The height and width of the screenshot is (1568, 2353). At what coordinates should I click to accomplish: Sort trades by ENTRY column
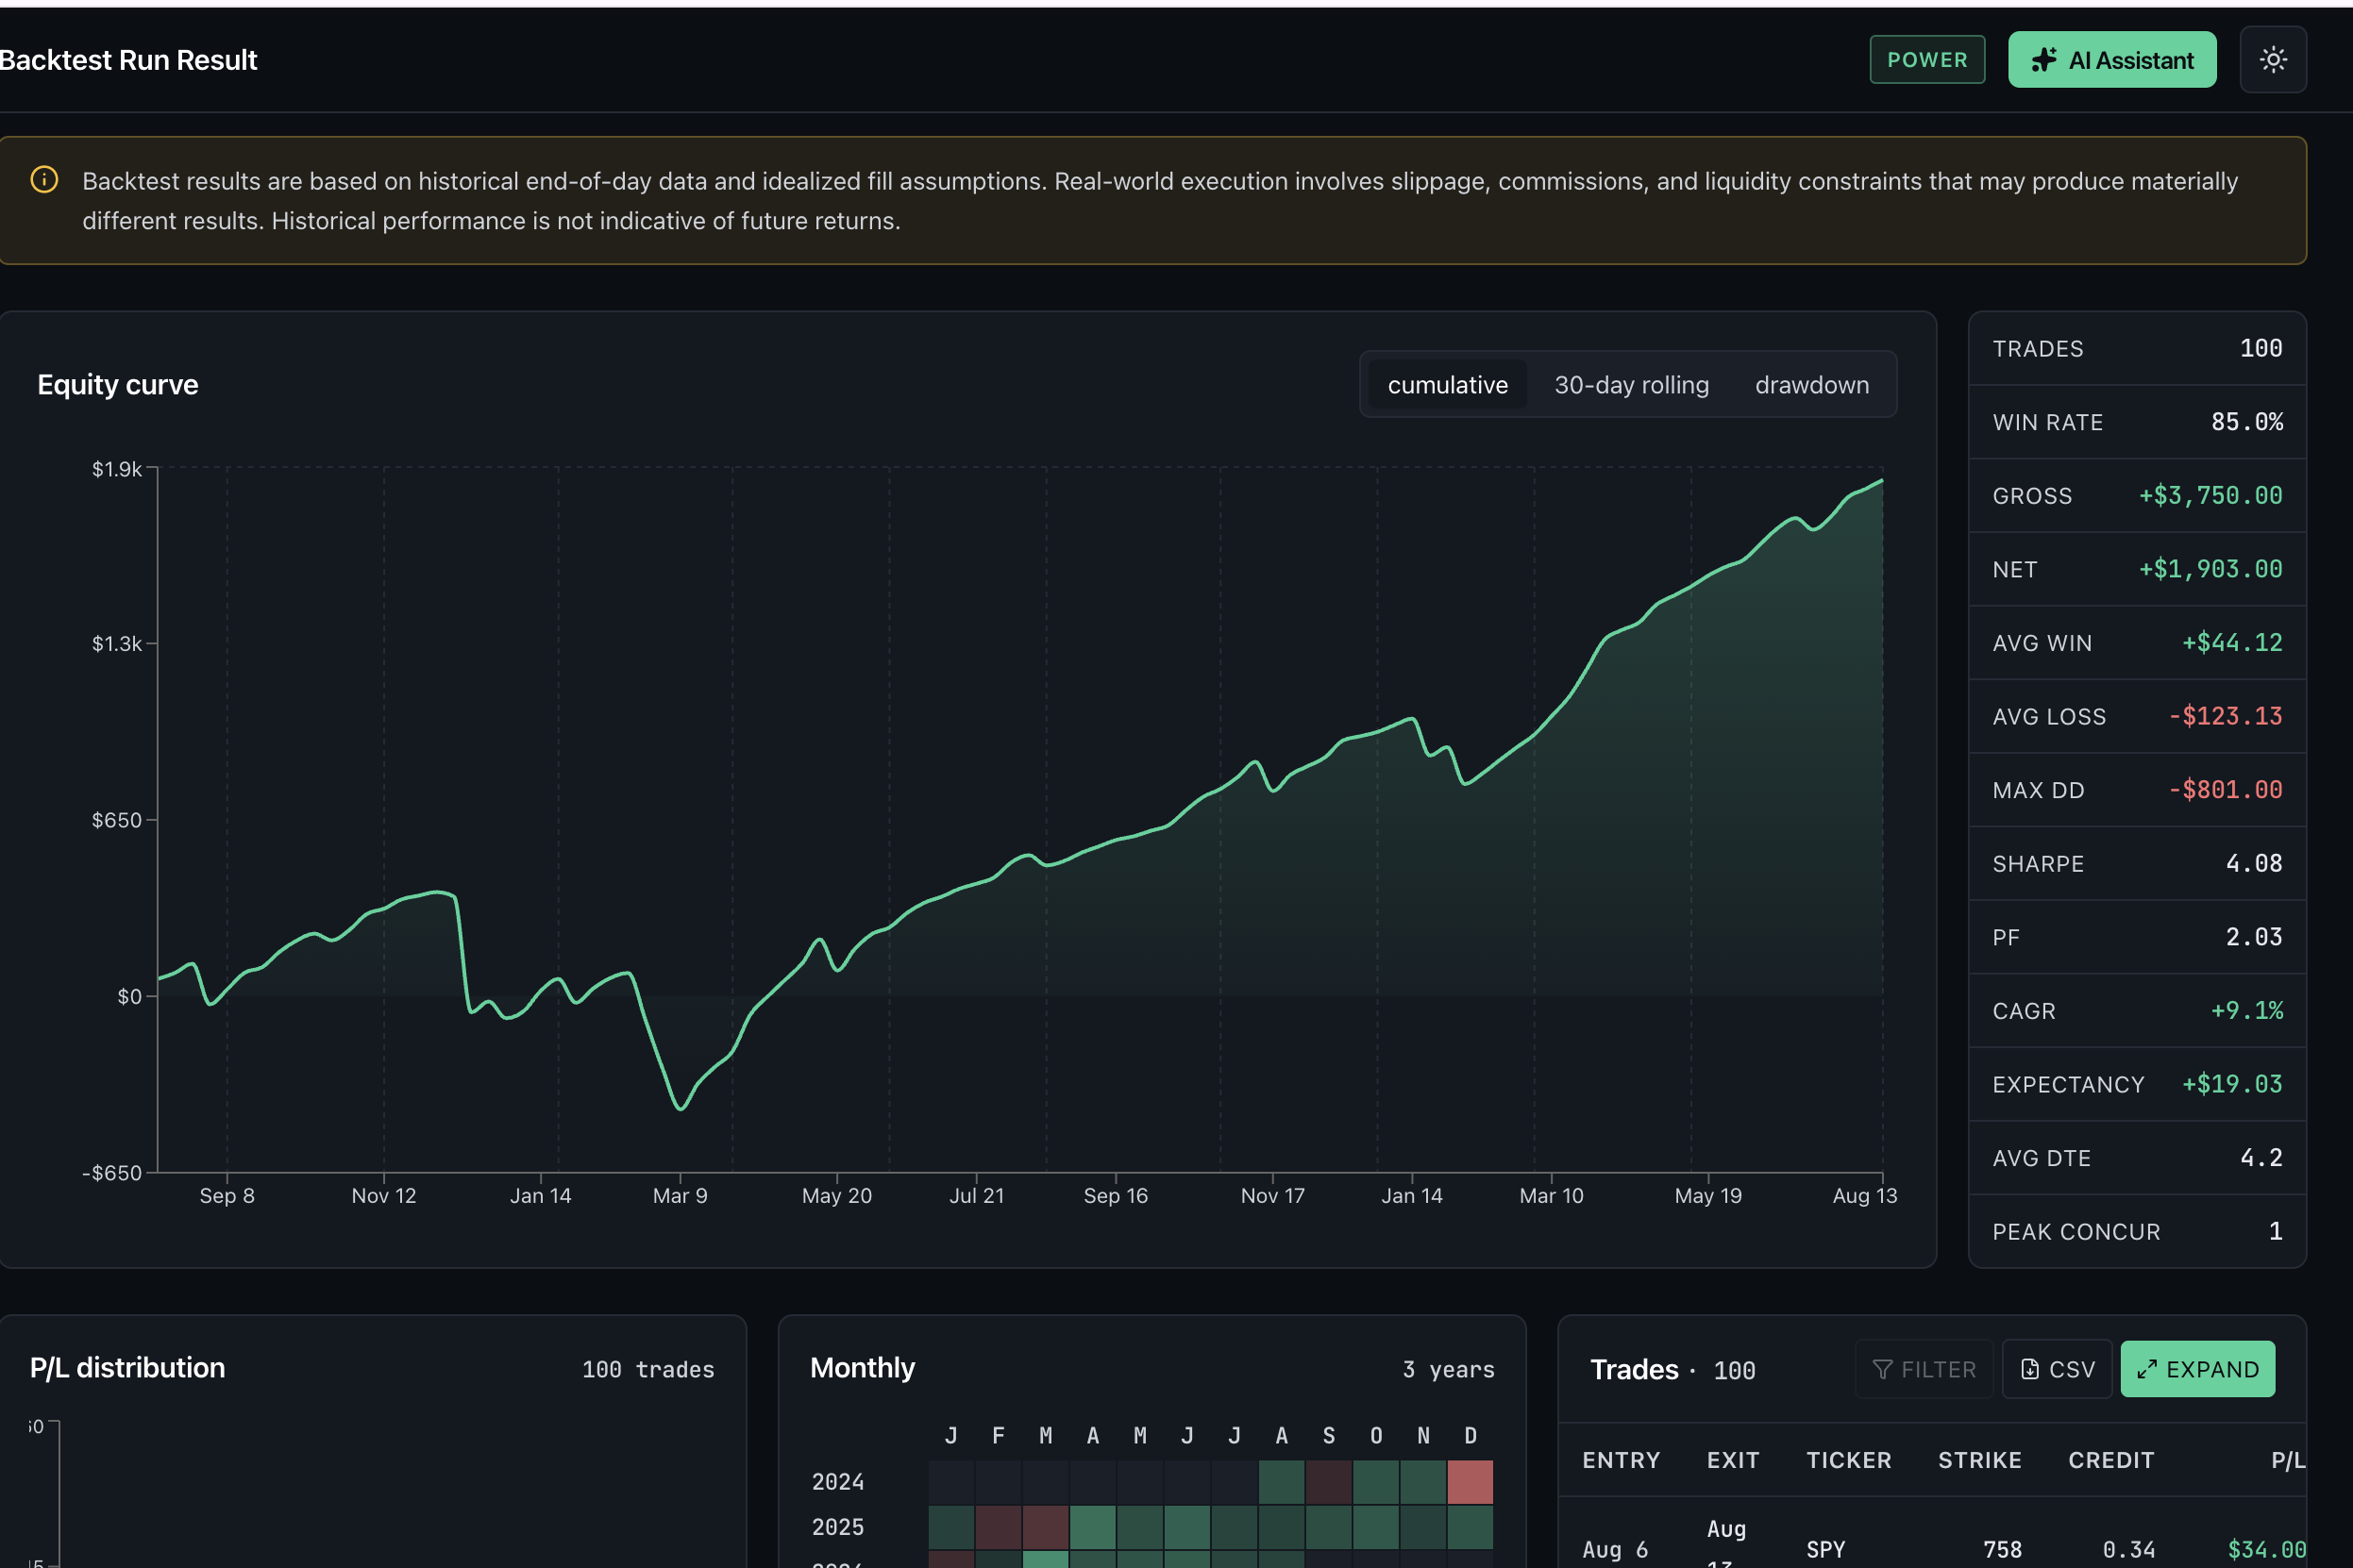(x=1621, y=1460)
